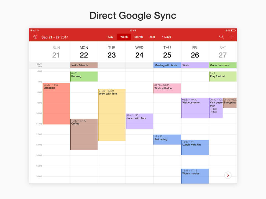The height and width of the screenshot is (199, 266).
Task: Select Saturday 27 column header
Action: tap(222, 52)
